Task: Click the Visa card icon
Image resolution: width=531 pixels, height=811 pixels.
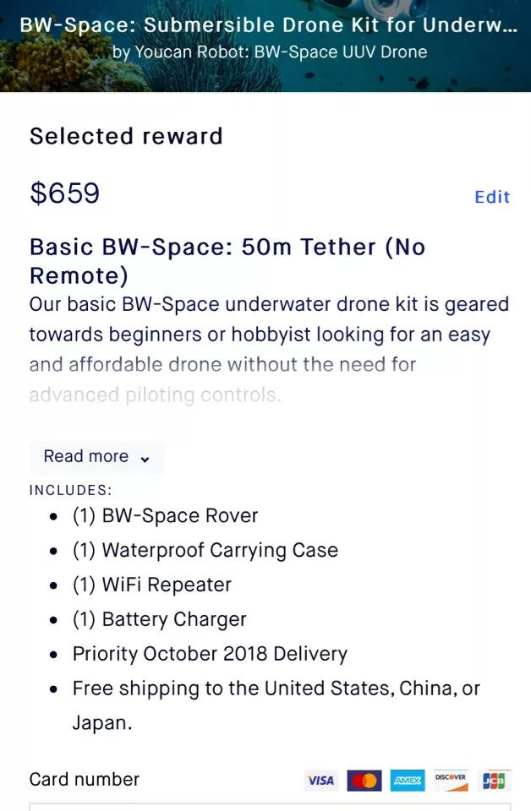Action: (320, 780)
